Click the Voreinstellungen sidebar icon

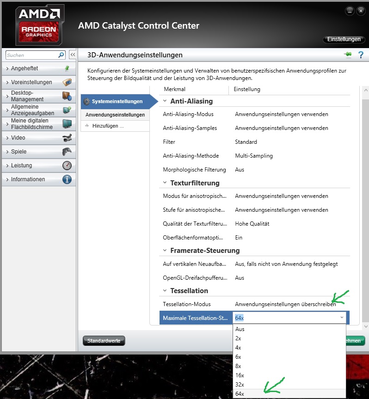pos(67,82)
